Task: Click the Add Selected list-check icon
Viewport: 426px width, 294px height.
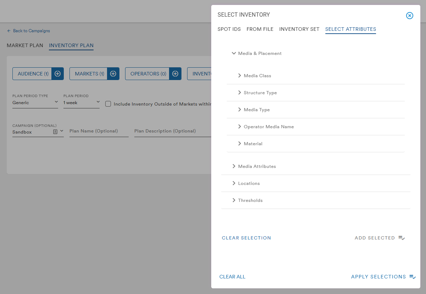Action: click(402, 238)
